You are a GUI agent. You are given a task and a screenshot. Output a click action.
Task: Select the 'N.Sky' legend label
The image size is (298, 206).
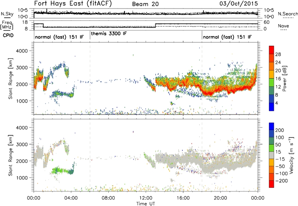(7, 14)
